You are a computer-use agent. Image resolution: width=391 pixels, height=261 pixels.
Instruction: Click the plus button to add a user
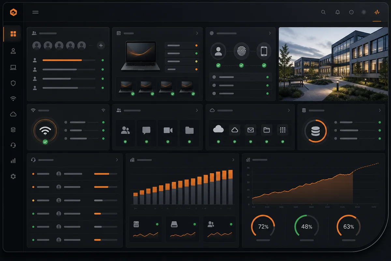(101, 45)
